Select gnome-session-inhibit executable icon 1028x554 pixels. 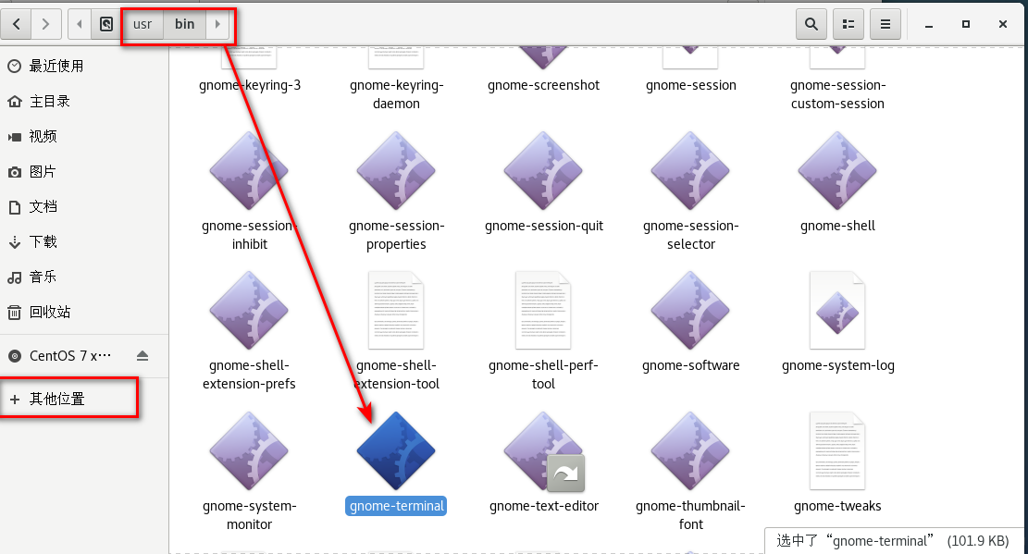249,170
